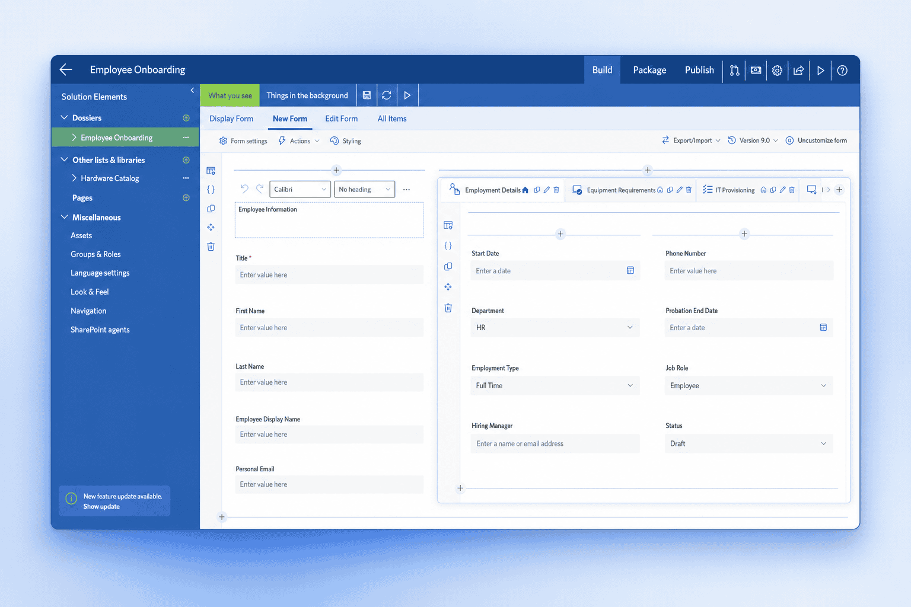Screen dimensions: 911x607
Task: Click the First Name input field
Action: pos(329,327)
